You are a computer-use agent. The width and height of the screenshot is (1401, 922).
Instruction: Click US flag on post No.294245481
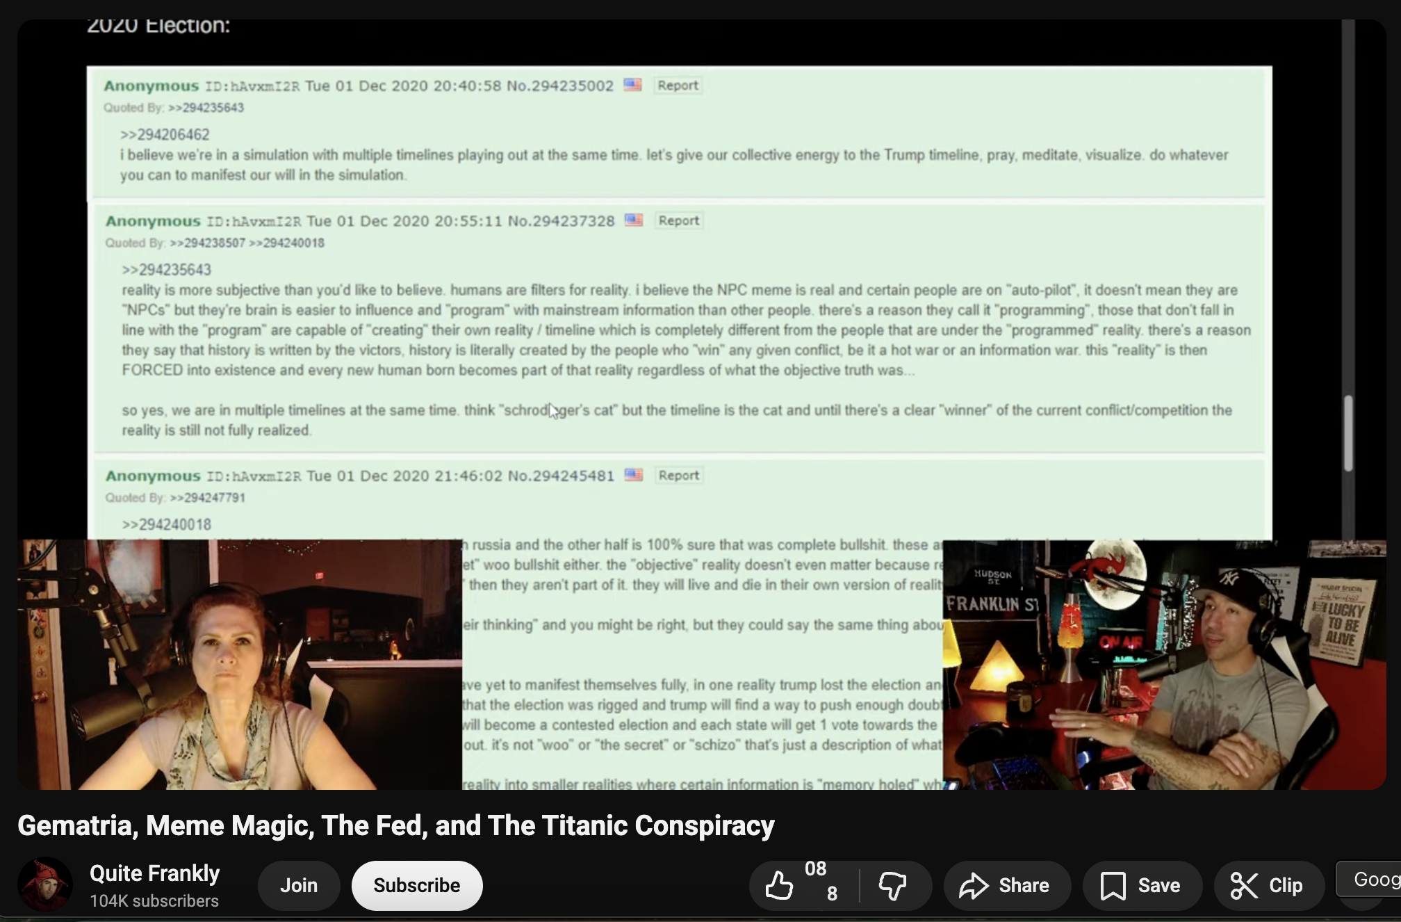(x=633, y=475)
